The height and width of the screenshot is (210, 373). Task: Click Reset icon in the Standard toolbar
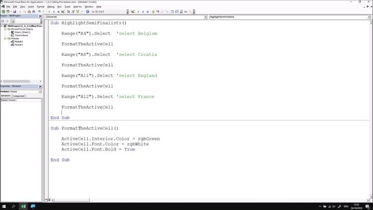pyautogui.click(x=58, y=12)
